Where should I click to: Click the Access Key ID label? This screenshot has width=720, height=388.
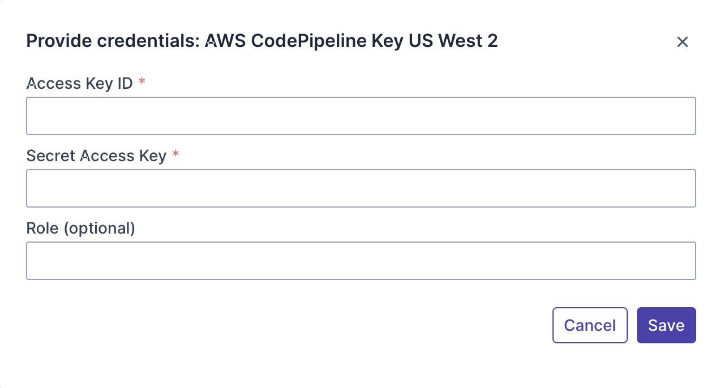[79, 84]
